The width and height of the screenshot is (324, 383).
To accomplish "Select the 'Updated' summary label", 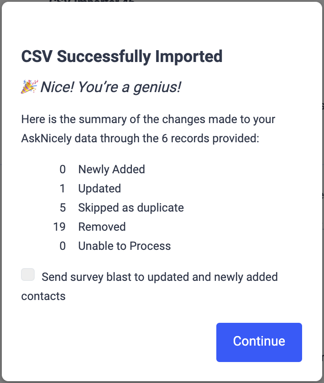I will (x=99, y=189).
